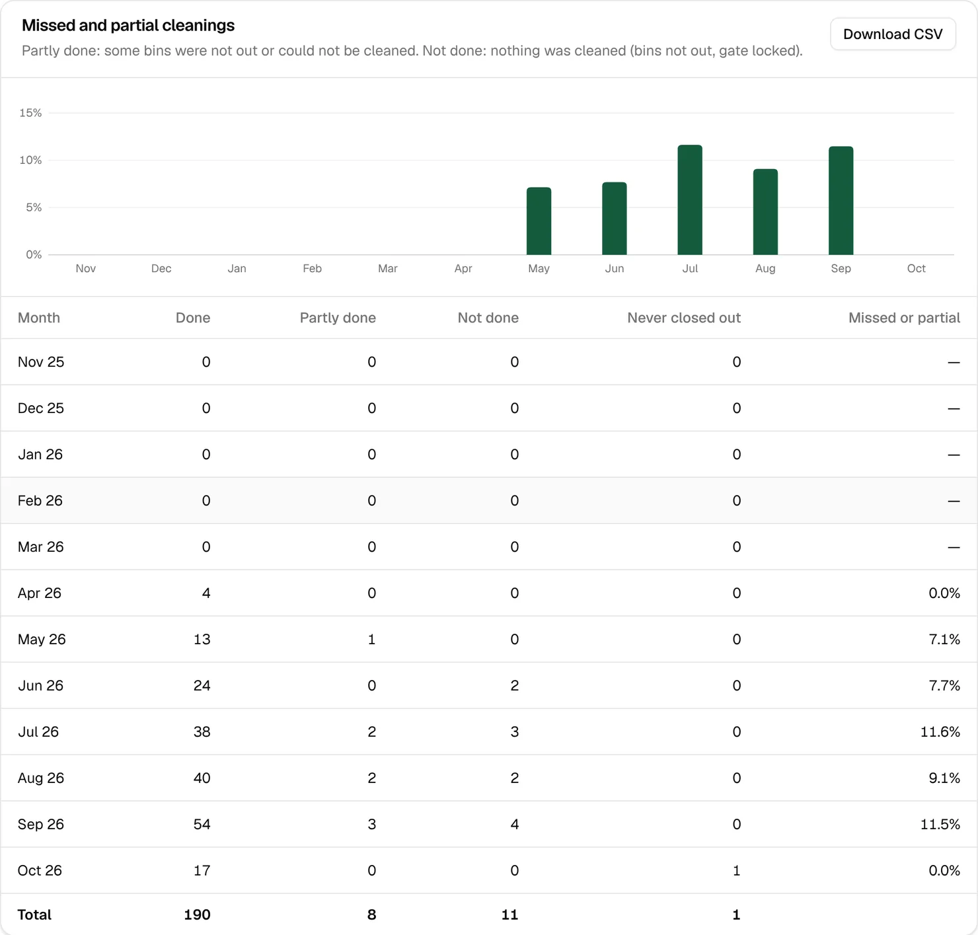This screenshot has height=935, width=978.
Task: Click the Partly done column header
Action: click(338, 318)
